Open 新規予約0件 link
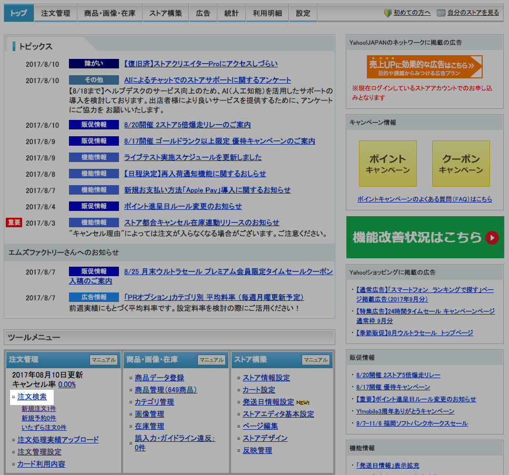Screen dimensions: 509x475 pos(39,418)
